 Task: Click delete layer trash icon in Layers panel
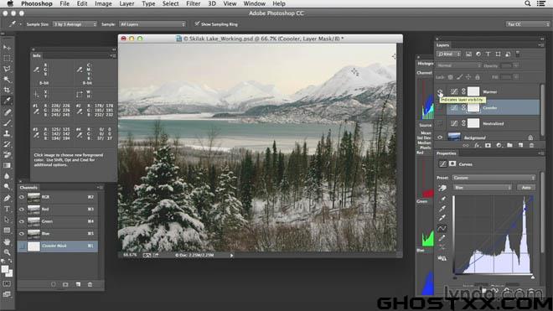tap(531, 145)
